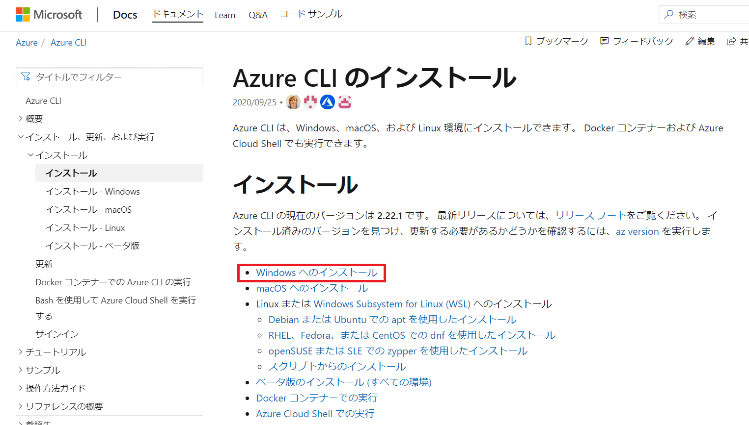Viewport: 749px width, 425px height.
Task: Click the bold version number 2.22.1
Action: [x=390, y=216]
